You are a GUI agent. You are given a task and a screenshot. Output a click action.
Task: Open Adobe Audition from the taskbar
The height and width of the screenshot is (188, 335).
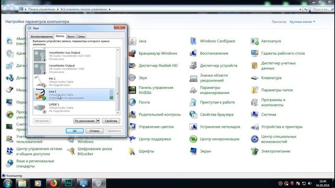click(x=69, y=183)
